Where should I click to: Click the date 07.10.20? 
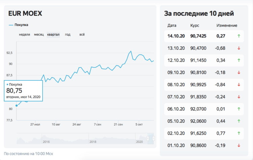176,97
